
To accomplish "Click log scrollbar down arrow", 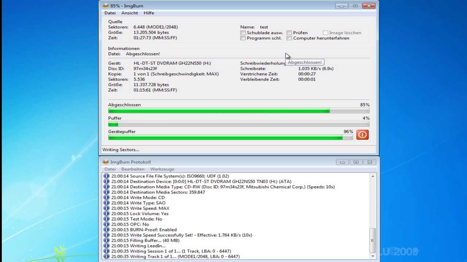I will click(373, 256).
